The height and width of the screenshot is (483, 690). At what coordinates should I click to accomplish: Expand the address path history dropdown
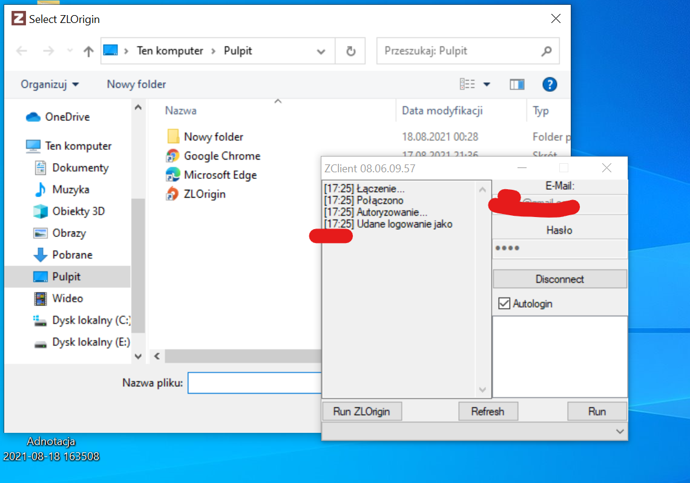[321, 51]
